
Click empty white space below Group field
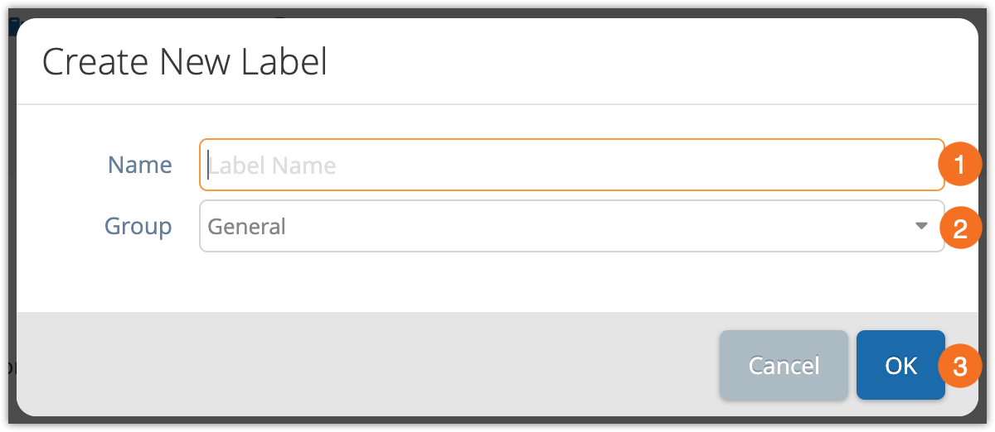(498, 282)
